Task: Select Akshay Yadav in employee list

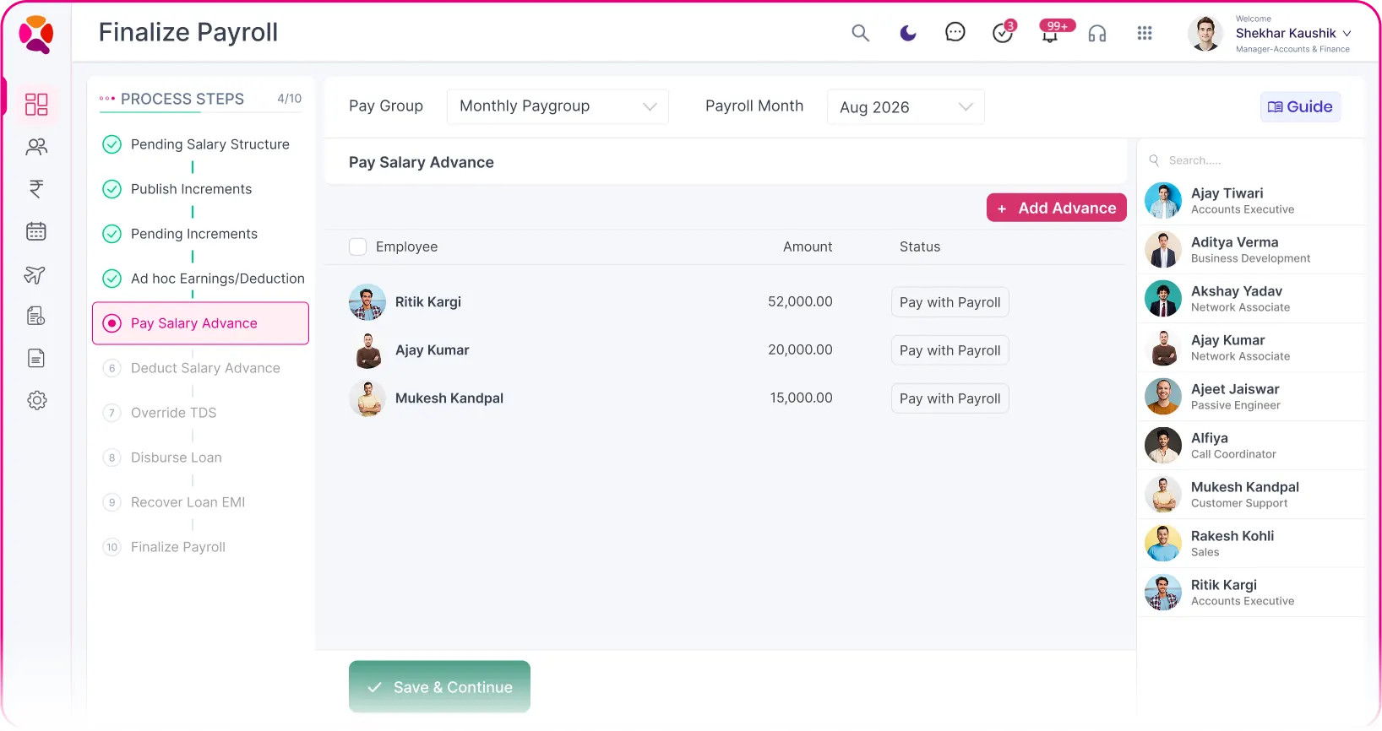Action: click(x=1251, y=299)
